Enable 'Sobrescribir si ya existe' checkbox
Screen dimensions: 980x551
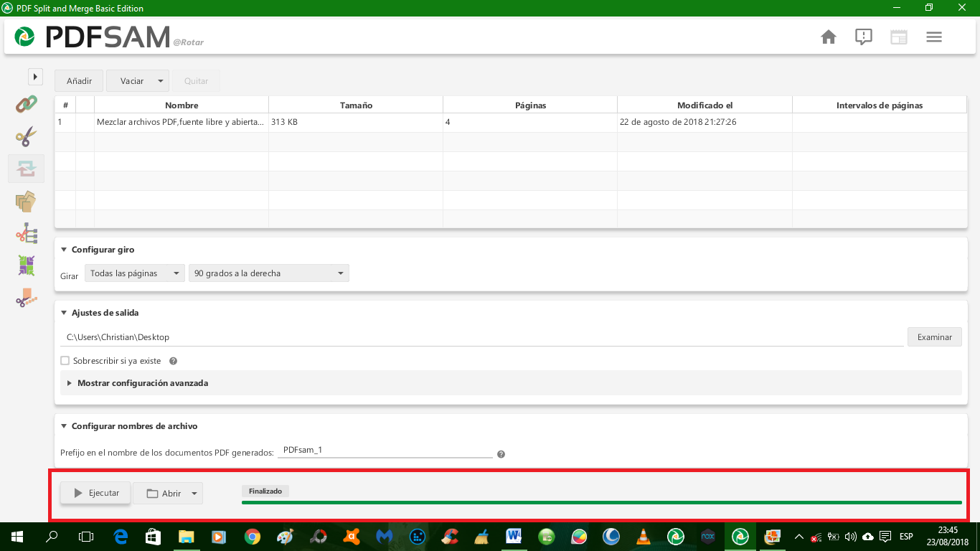pos(65,361)
